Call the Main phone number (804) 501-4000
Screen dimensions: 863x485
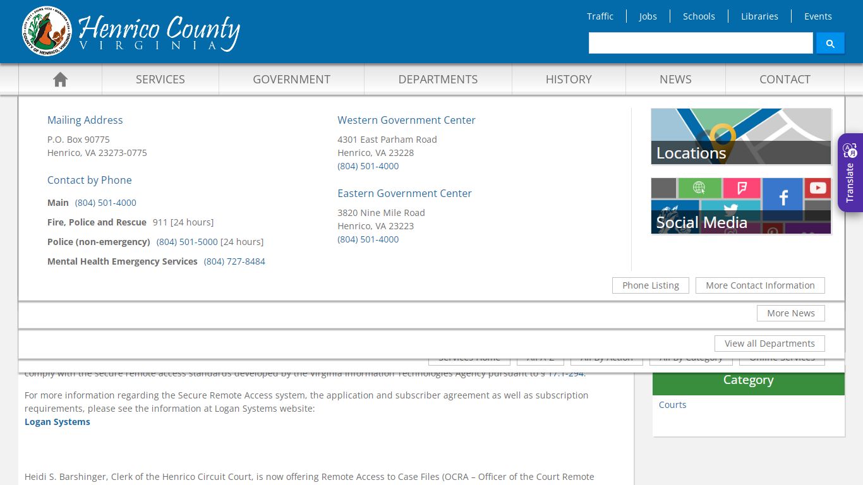tap(106, 203)
